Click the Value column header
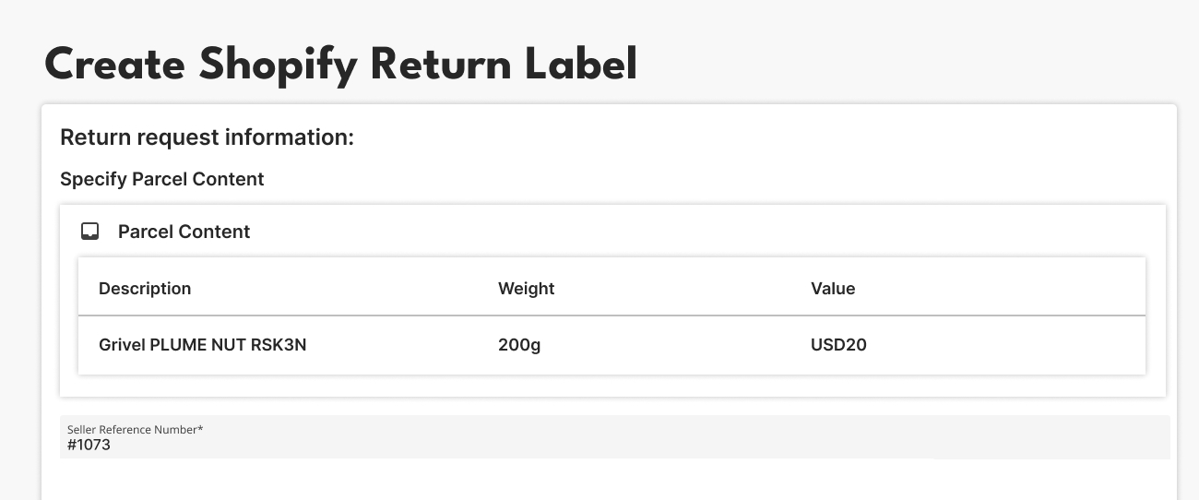The image size is (1199, 500). pos(833,289)
